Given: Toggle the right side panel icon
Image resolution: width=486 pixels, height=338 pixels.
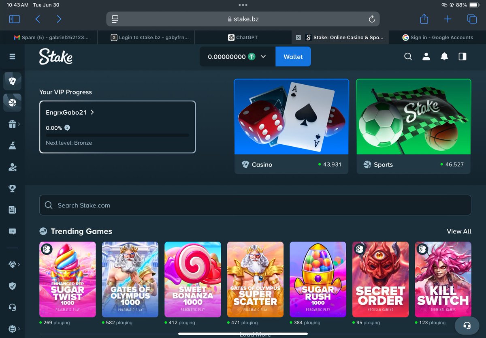Looking at the screenshot, I should point(463,57).
